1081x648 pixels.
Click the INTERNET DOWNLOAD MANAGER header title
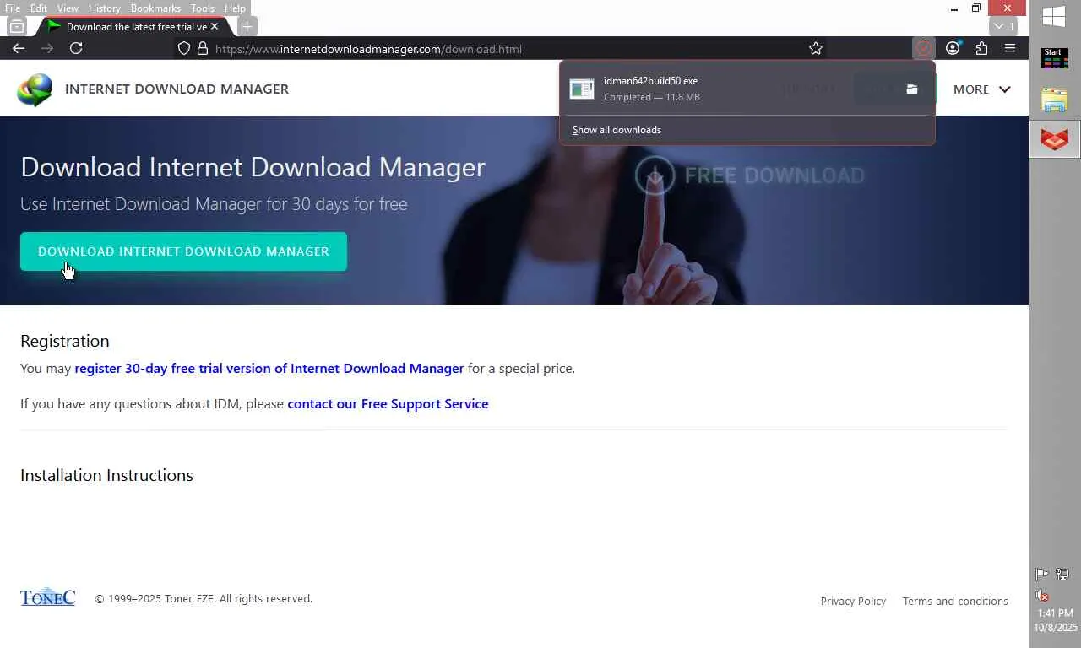pyautogui.click(x=177, y=89)
